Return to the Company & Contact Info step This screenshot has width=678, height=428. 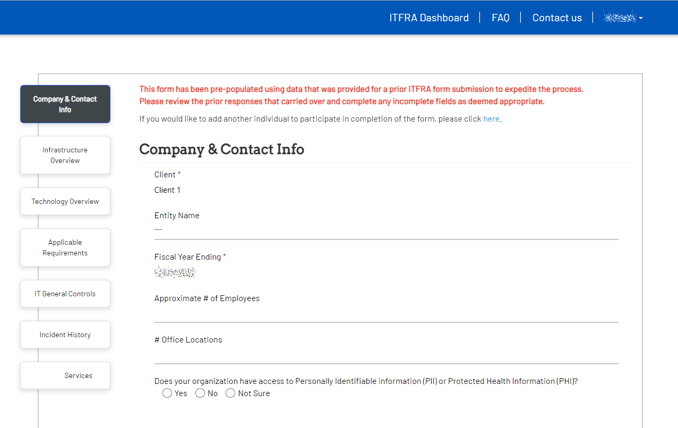(x=65, y=104)
